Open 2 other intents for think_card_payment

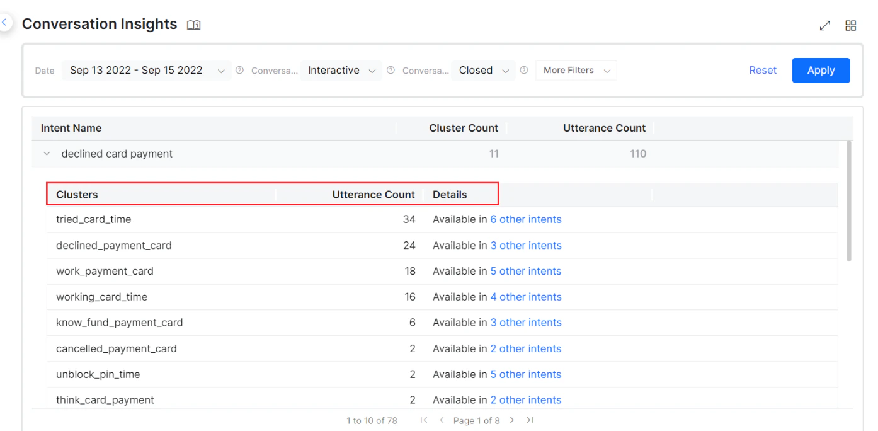coord(526,400)
